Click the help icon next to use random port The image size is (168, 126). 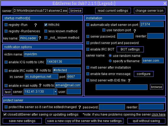(x=135, y=31)
